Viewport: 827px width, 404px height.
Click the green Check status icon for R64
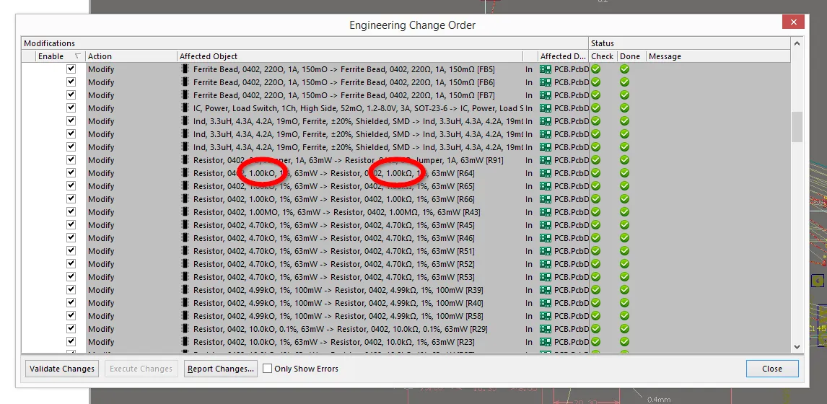coord(596,173)
